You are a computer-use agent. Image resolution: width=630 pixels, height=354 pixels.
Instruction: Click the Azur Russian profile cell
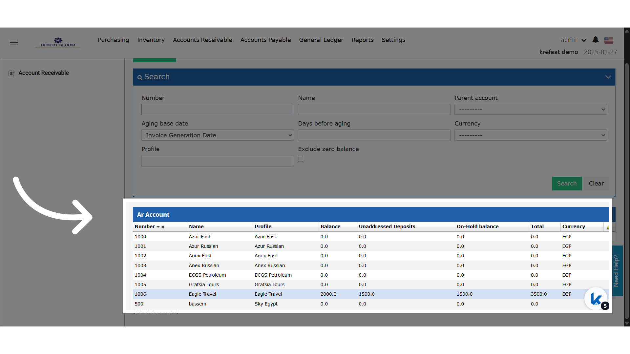[269, 246]
